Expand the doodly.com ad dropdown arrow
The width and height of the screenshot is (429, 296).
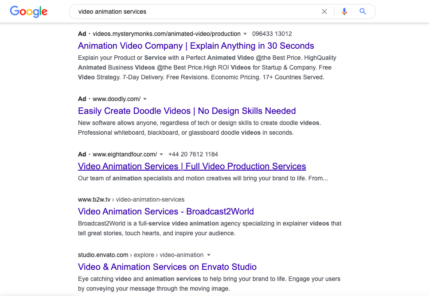(145, 99)
